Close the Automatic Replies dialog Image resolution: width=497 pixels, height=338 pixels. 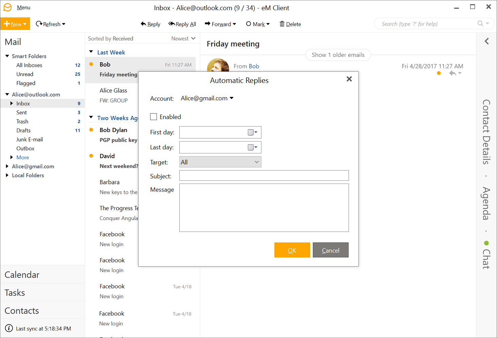[x=349, y=79]
